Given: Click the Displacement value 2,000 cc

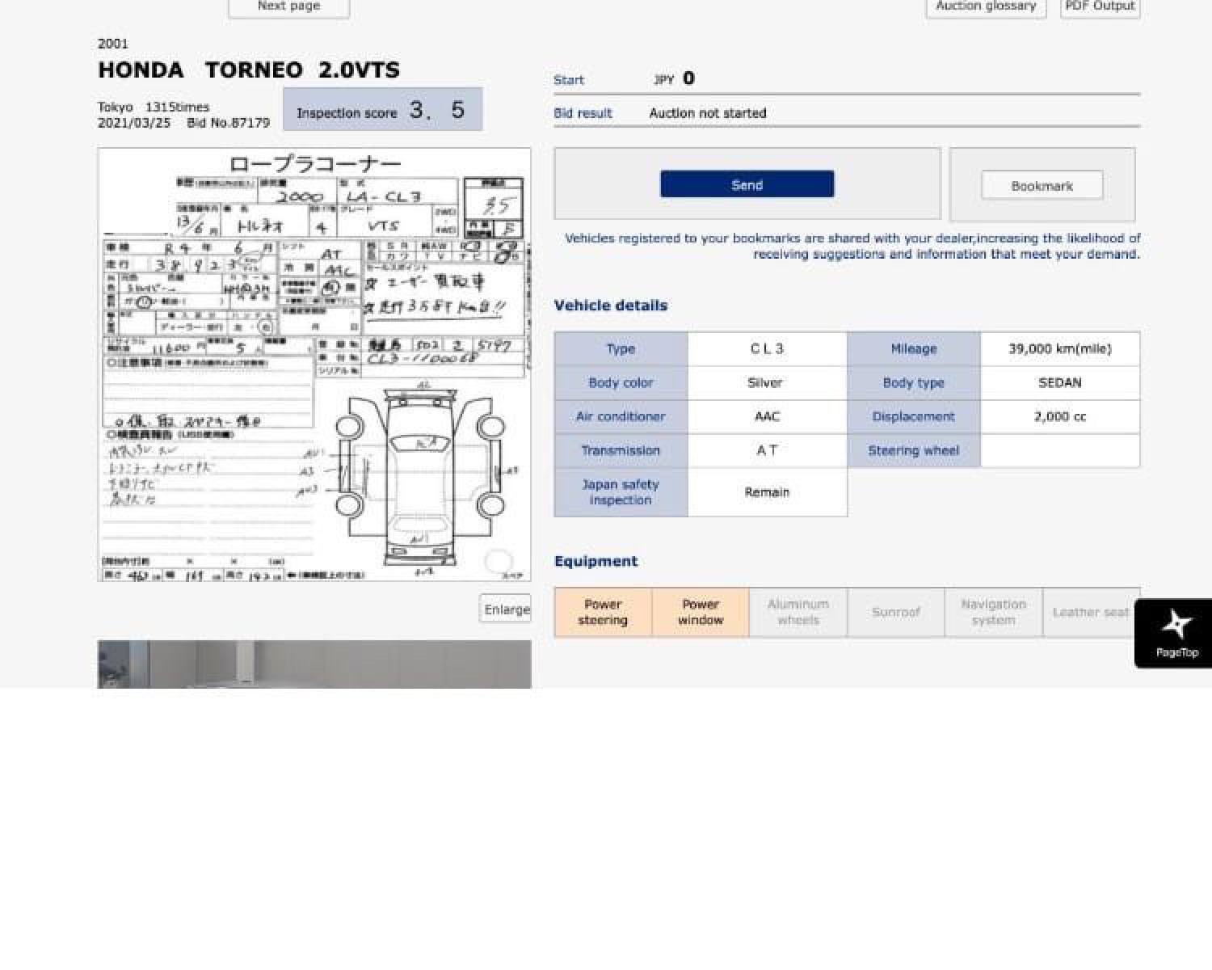Looking at the screenshot, I should (1059, 416).
